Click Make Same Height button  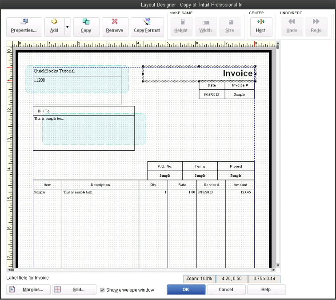[181, 27]
